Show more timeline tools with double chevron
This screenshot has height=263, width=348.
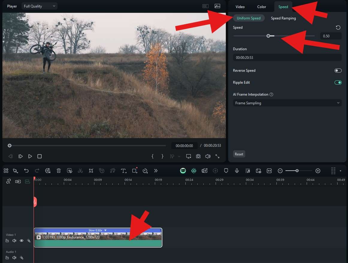coord(156,171)
